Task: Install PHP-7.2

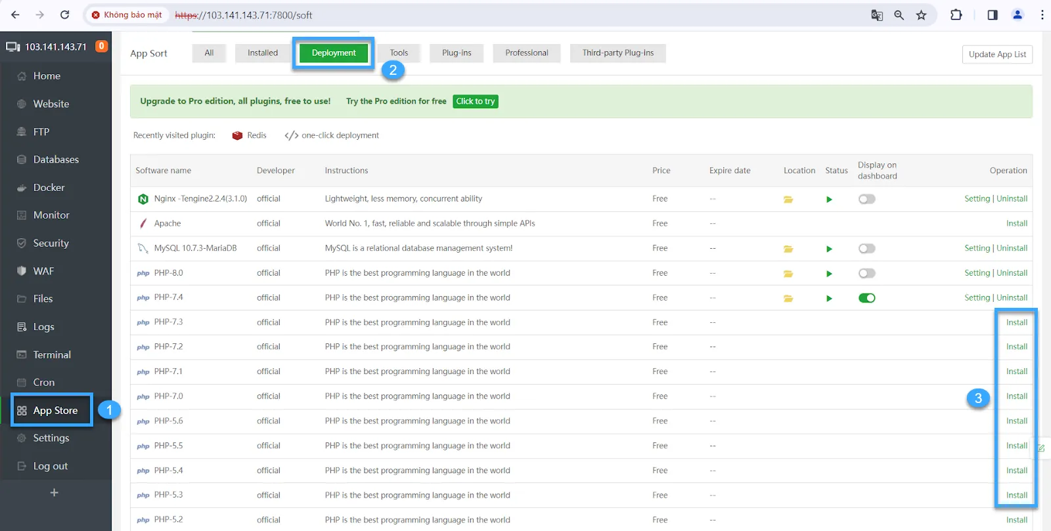Action: [x=1017, y=347]
